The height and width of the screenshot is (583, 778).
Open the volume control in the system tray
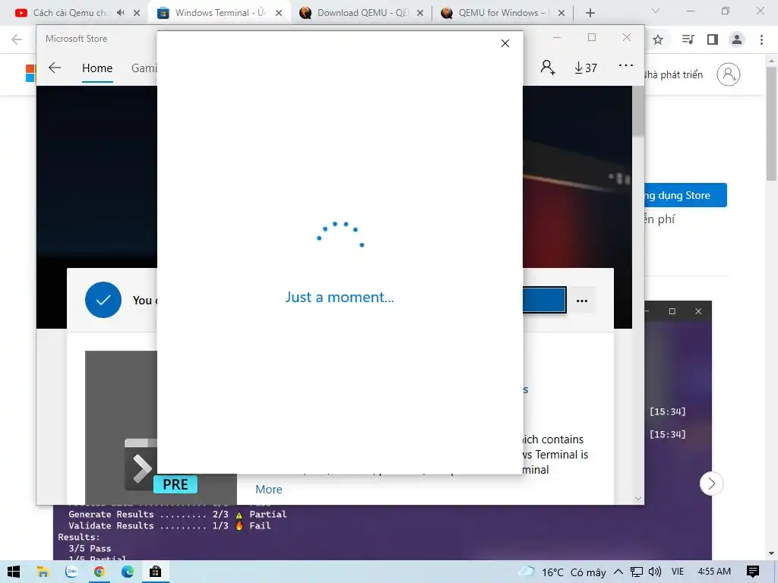click(654, 572)
